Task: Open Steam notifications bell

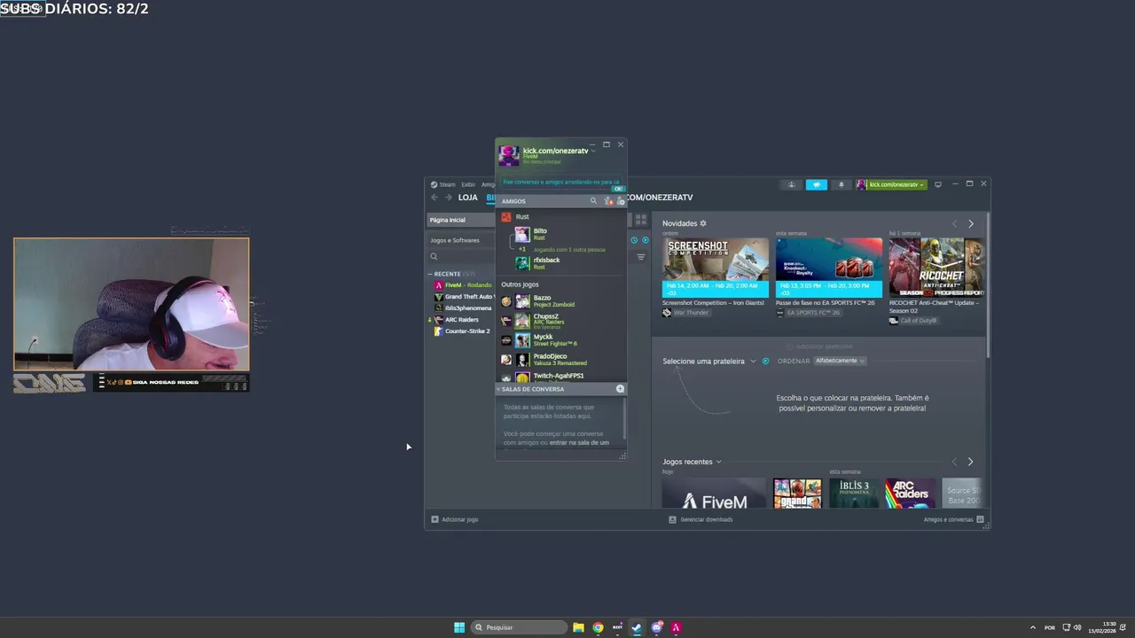Action: (x=841, y=184)
